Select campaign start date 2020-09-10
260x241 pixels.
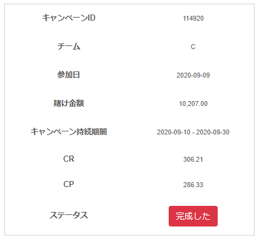coord(174,132)
